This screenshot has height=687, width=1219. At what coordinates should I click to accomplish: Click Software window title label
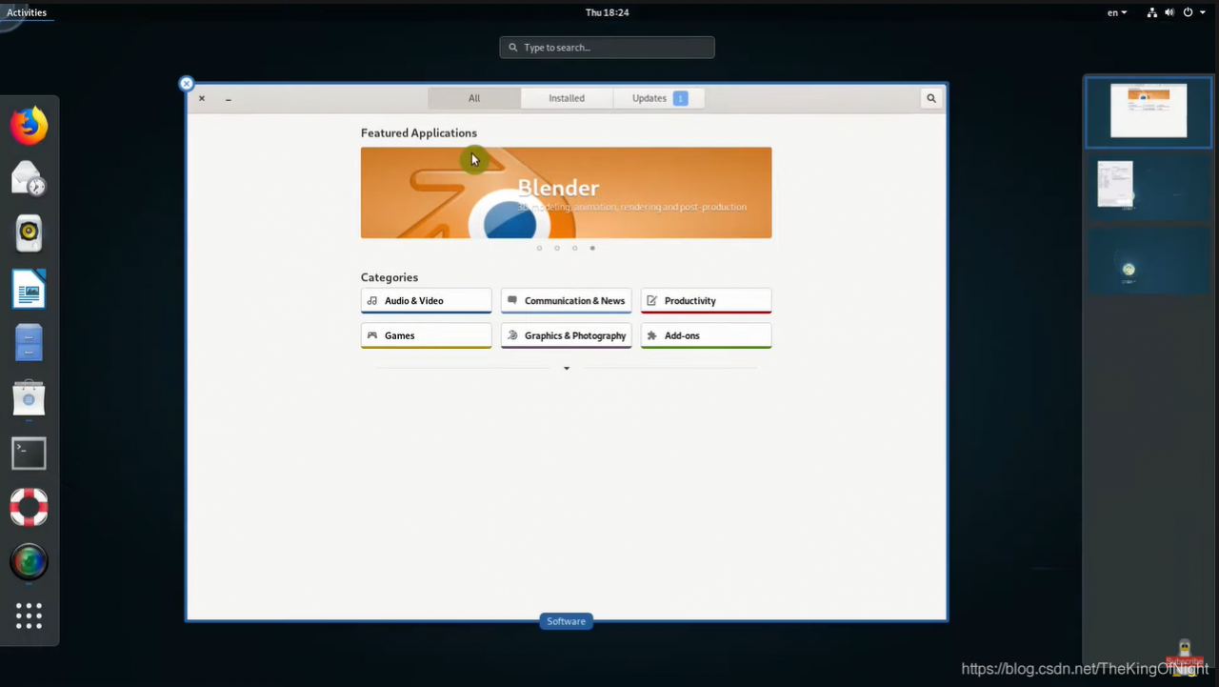566,621
